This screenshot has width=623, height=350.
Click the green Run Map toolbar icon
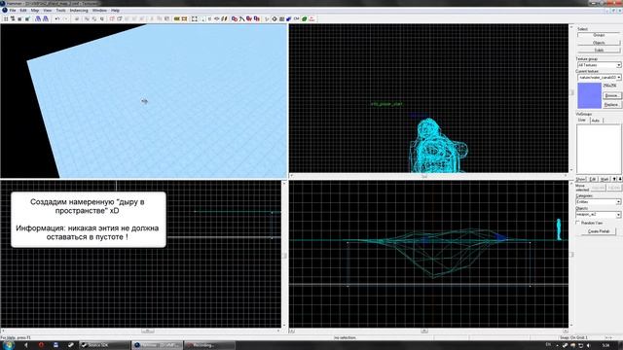coord(305,18)
